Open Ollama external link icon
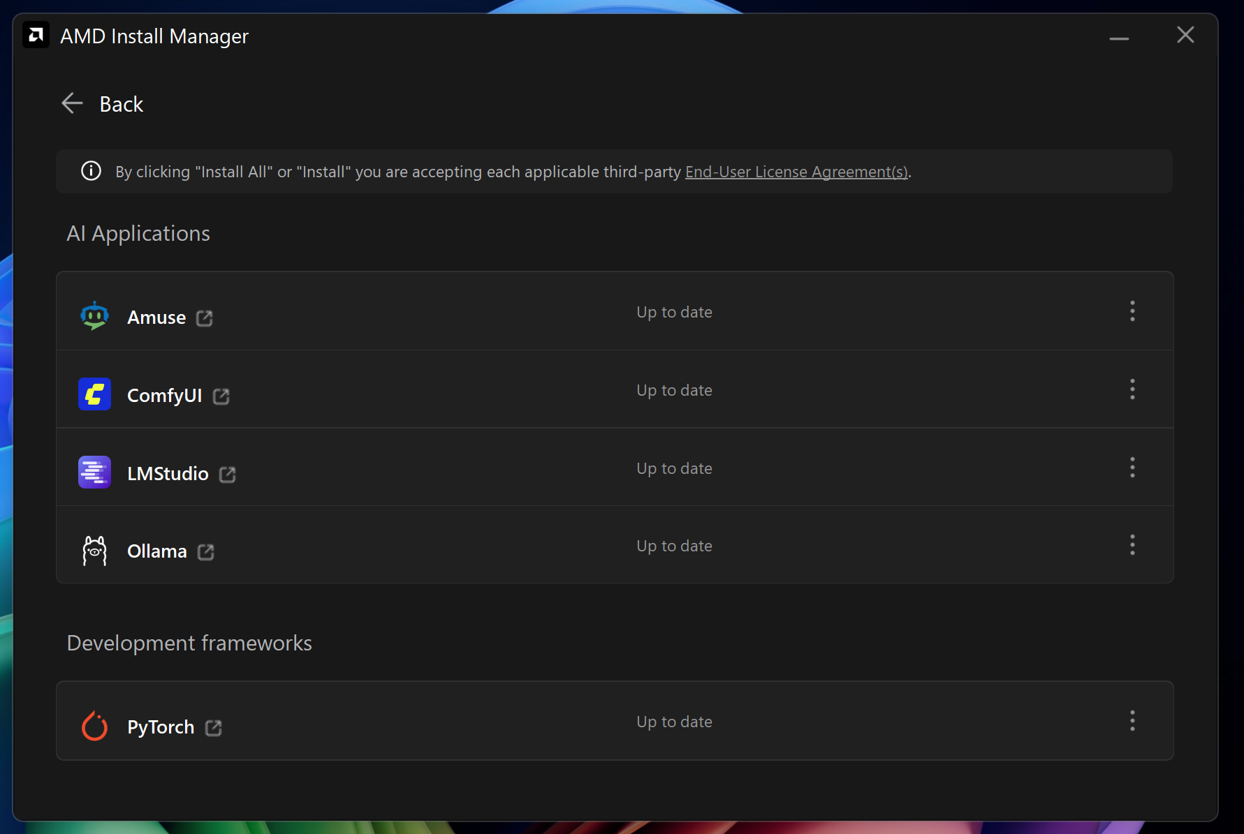The width and height of the screenshot is (1244, 834). click(x=206, y=552)
